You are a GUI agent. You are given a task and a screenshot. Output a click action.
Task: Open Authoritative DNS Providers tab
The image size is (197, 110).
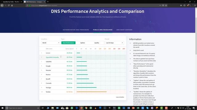coord(76,30)
